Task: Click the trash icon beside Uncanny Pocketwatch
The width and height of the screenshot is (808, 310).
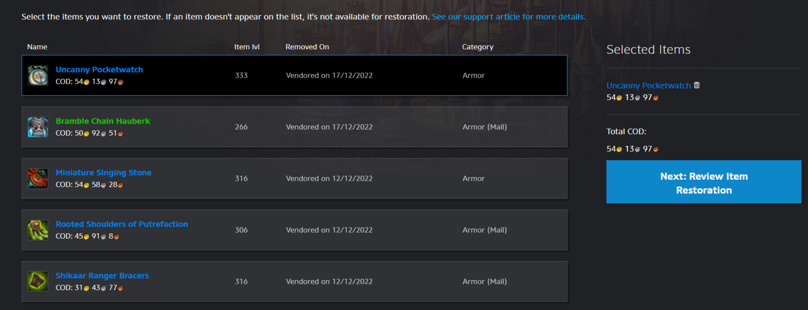Action: point(696,85)
